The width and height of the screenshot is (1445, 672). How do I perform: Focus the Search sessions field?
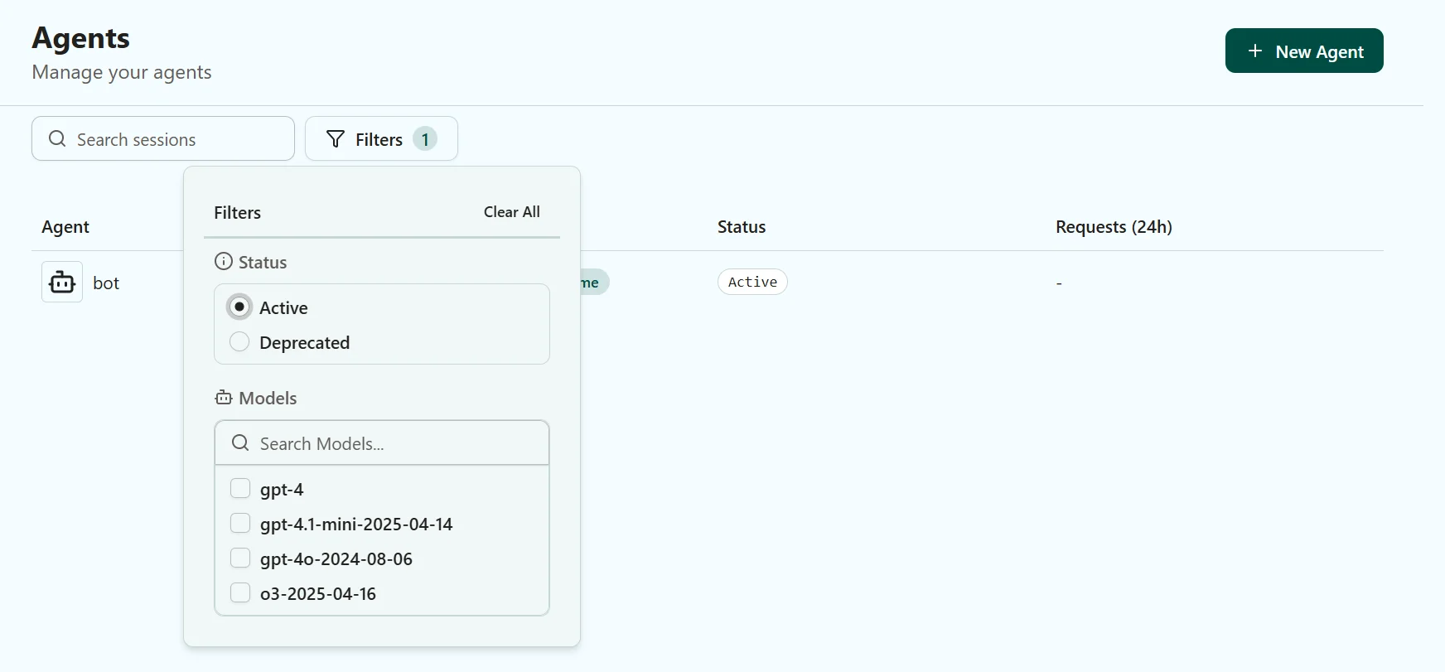(163, 138)
